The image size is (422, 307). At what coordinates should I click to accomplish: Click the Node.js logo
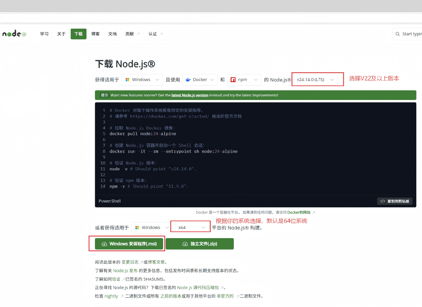tap(14, 33)
